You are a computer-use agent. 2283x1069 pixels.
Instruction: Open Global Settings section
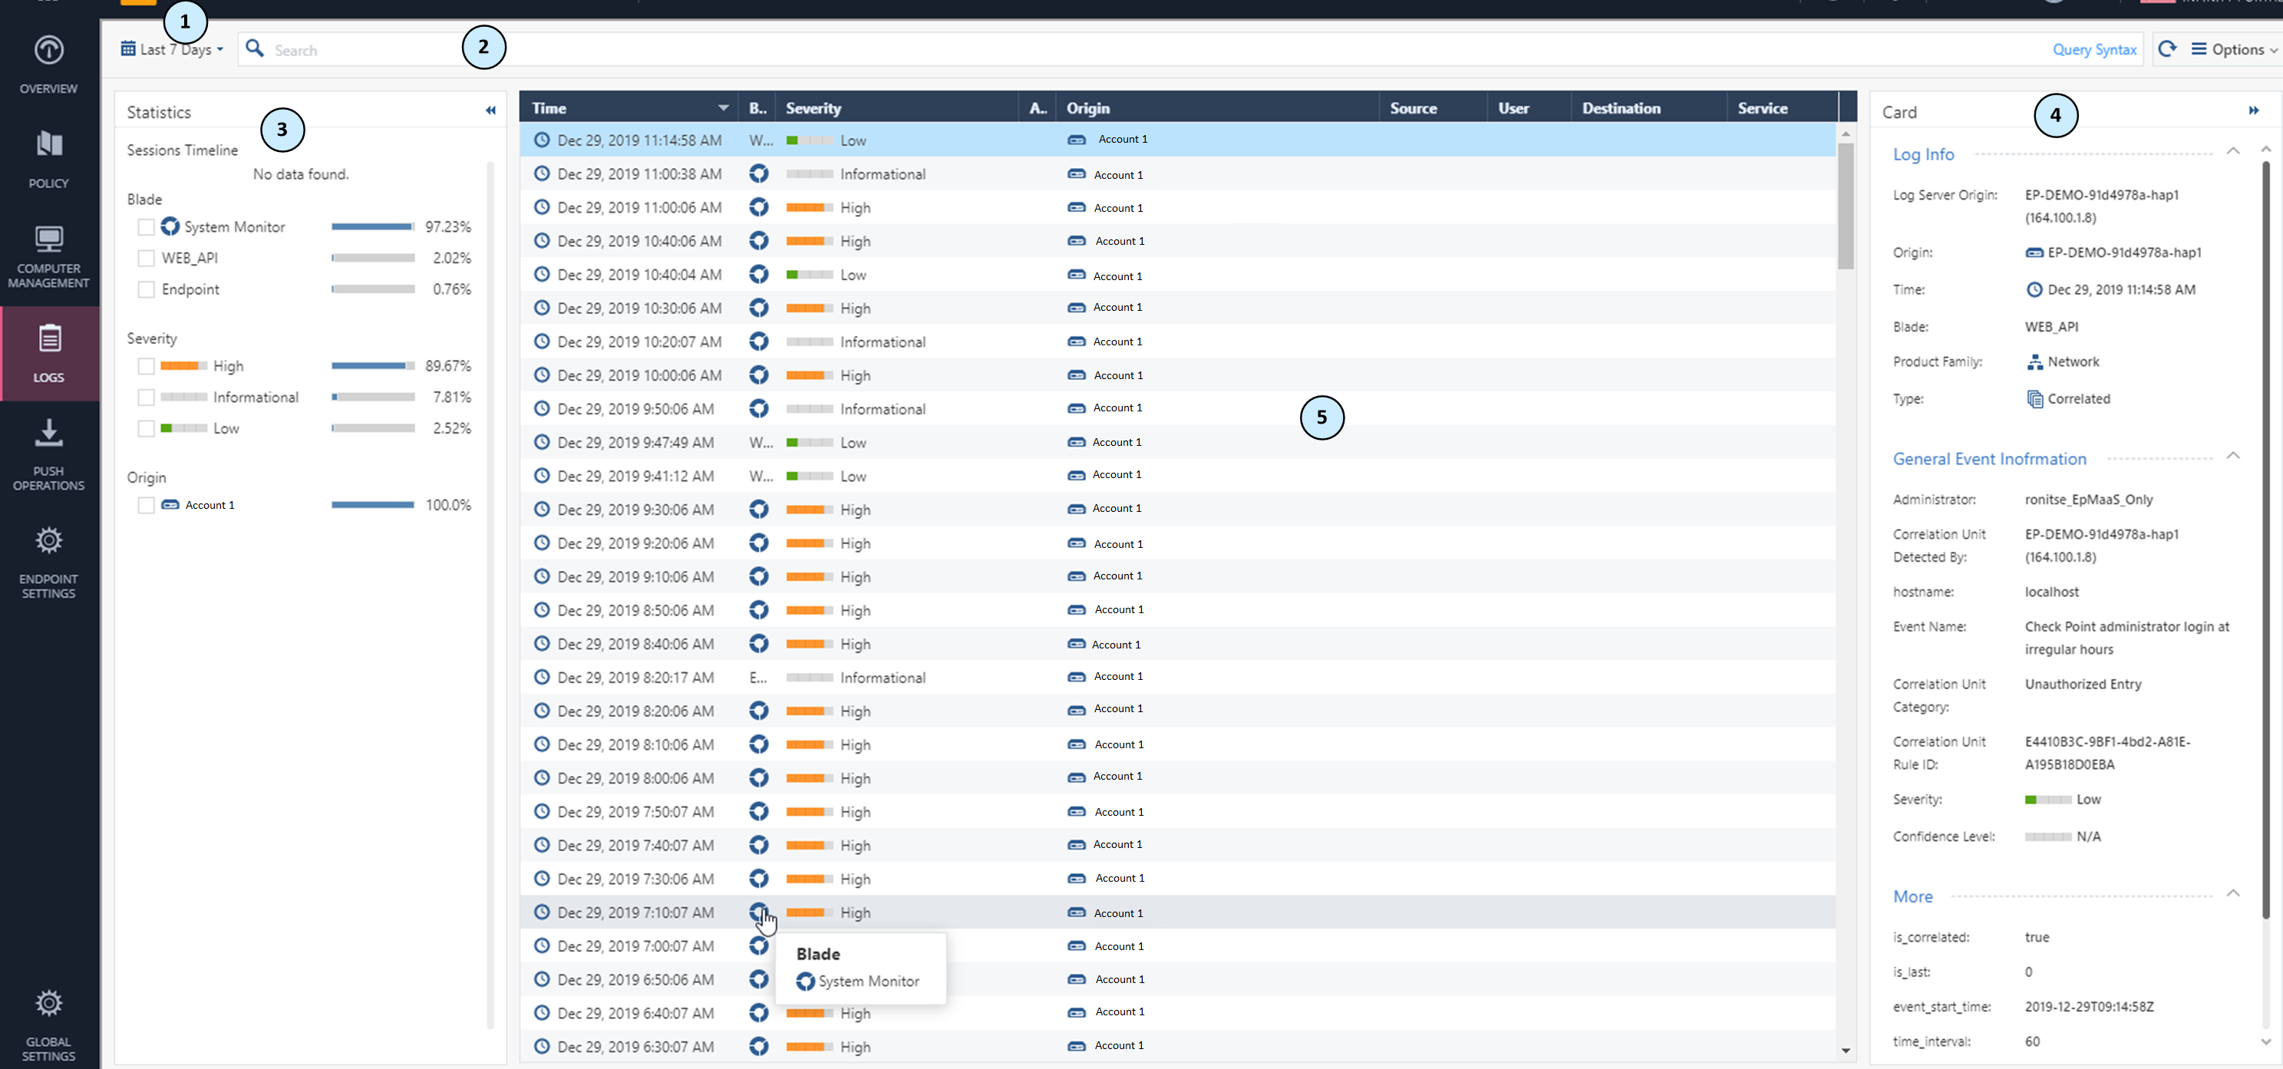tap(49, 1024)
